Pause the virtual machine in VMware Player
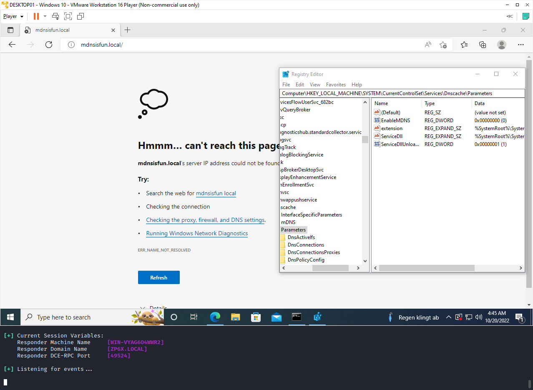 point(36,16)
